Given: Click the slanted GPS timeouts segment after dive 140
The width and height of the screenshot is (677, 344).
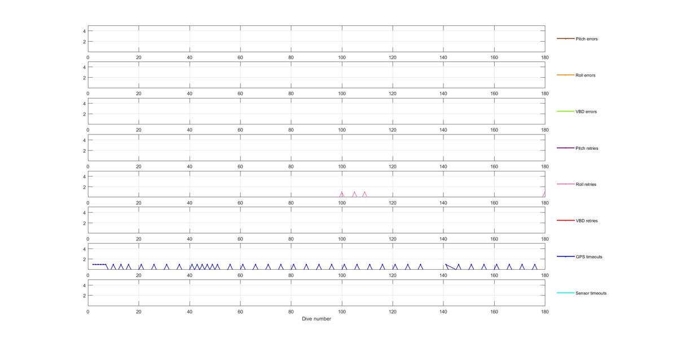Looking at the screenshot, I should click(x=450, y=267).
